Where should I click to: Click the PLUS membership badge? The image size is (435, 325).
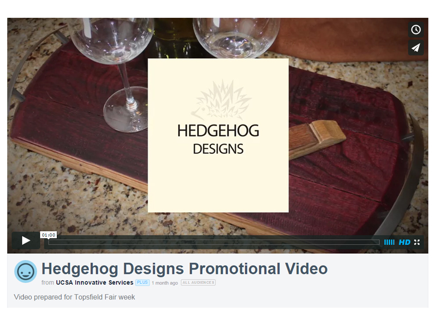(x=143, y=282)
